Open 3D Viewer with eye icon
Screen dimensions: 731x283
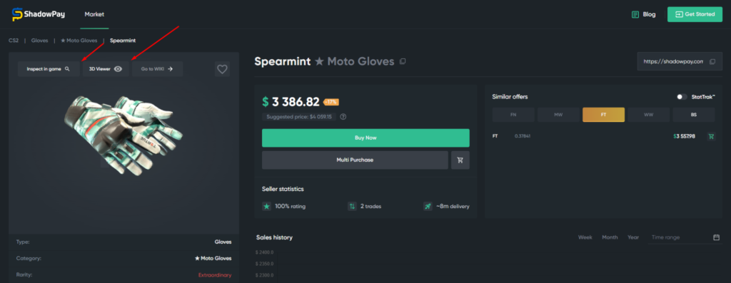[106, 69]
